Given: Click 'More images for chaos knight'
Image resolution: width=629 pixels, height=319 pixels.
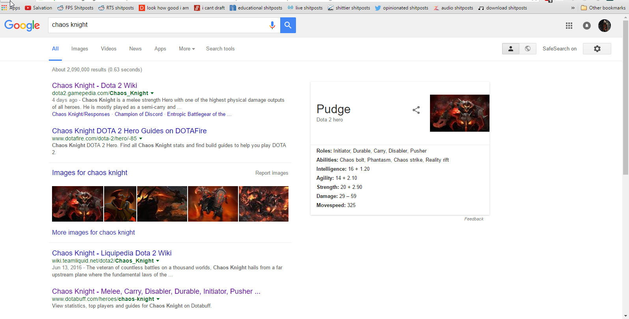Looking at the screenshot, I should point(93,233).
